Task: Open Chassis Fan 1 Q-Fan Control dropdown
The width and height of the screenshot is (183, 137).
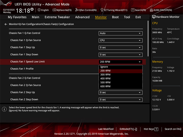Action: pos(120,33)
